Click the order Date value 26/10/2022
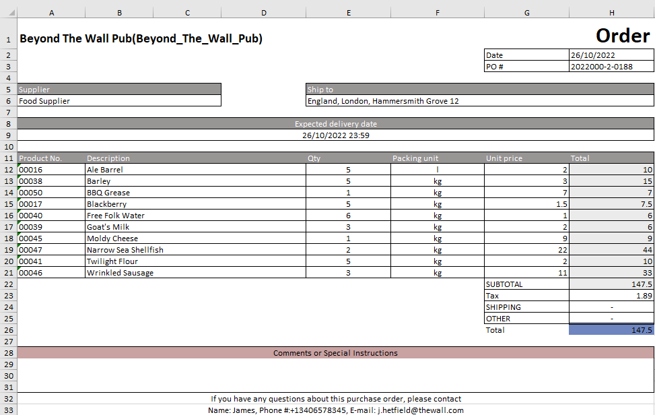The height and width of the screenshot is (415, 655). point(611,55)
